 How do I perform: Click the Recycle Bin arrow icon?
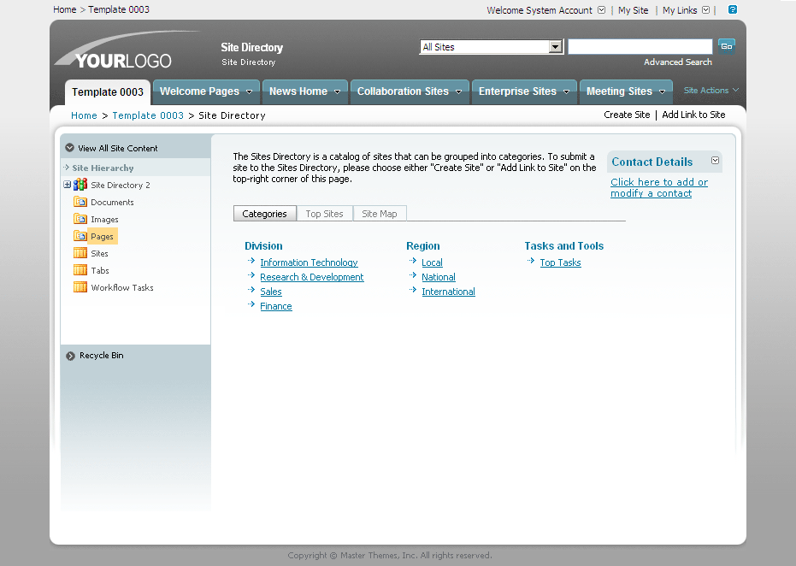[71, 356]
